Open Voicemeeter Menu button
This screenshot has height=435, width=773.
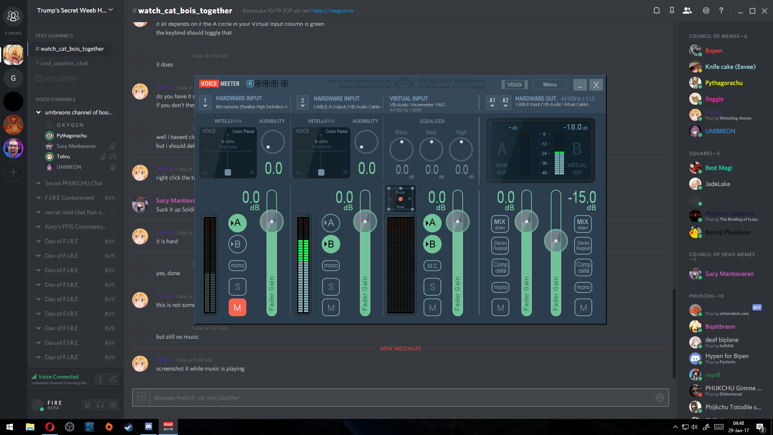550,85
